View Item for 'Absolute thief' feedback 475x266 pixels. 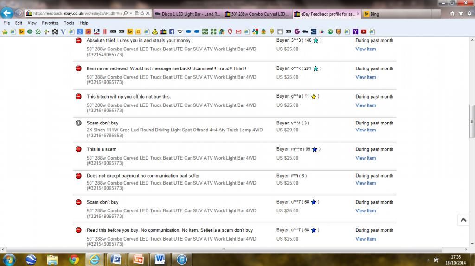(x=366, y=49)
